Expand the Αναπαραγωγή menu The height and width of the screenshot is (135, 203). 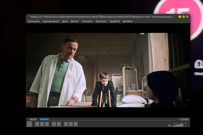pyautogui.click(x=51, y=21)
